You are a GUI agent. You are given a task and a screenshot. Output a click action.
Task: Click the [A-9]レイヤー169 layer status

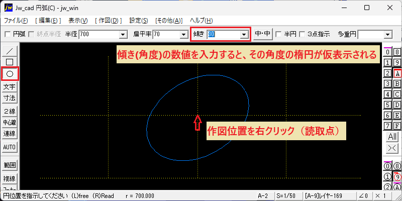click(x=329, y=196)
